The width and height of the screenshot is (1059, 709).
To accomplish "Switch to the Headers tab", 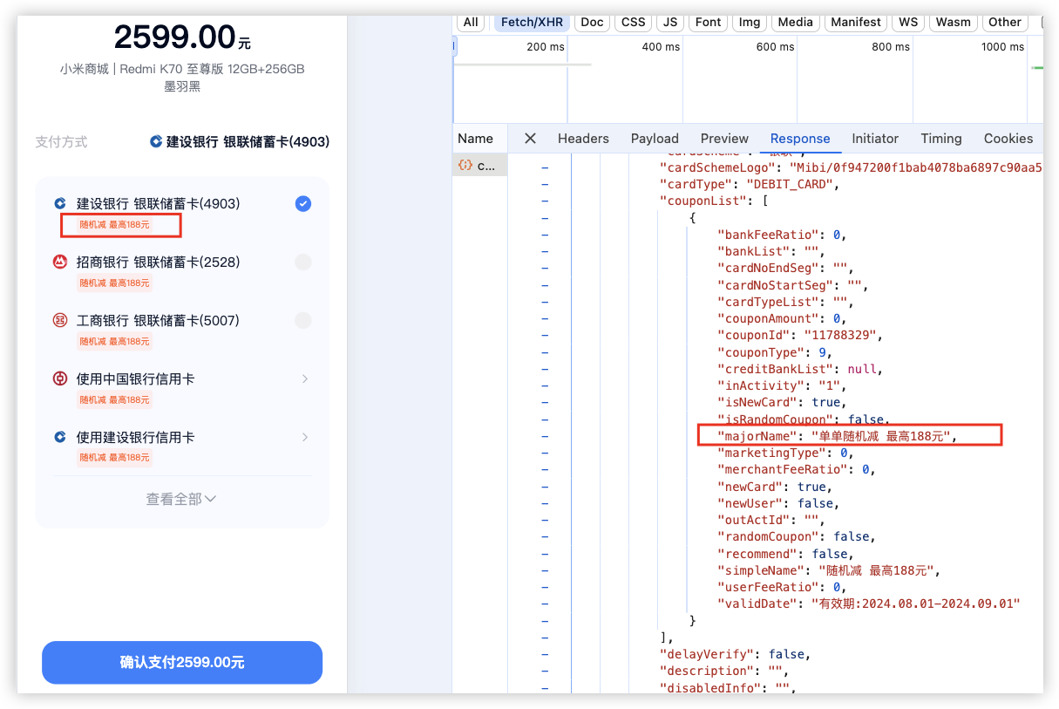I will 583,139.
